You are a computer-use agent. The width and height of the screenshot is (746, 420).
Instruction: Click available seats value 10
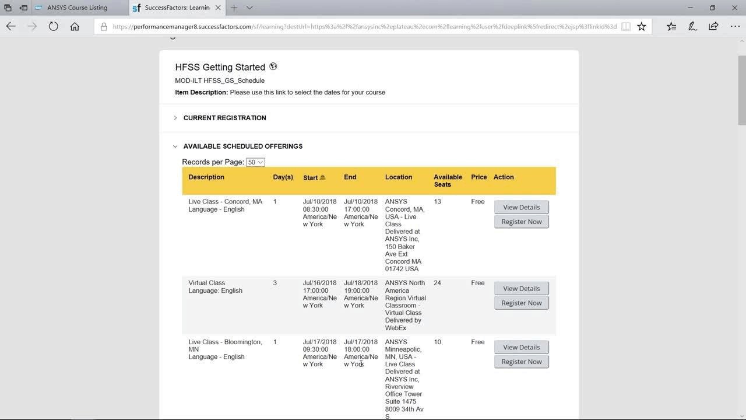tap(437, 342)
